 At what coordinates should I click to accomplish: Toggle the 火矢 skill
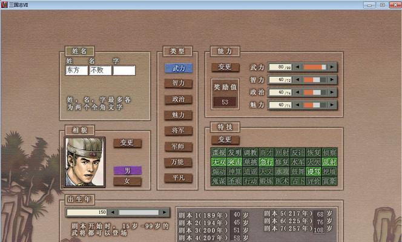coord(314,162)
